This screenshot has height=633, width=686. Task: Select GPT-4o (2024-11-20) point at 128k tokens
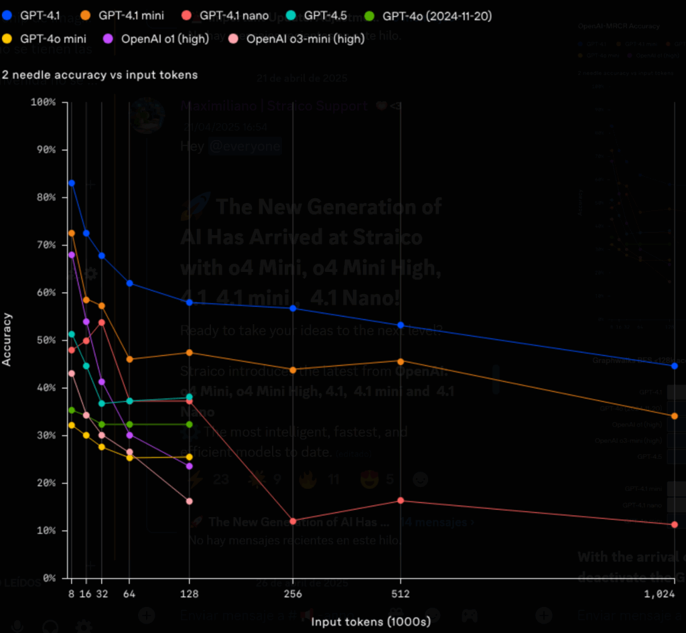tap(190, 424)
